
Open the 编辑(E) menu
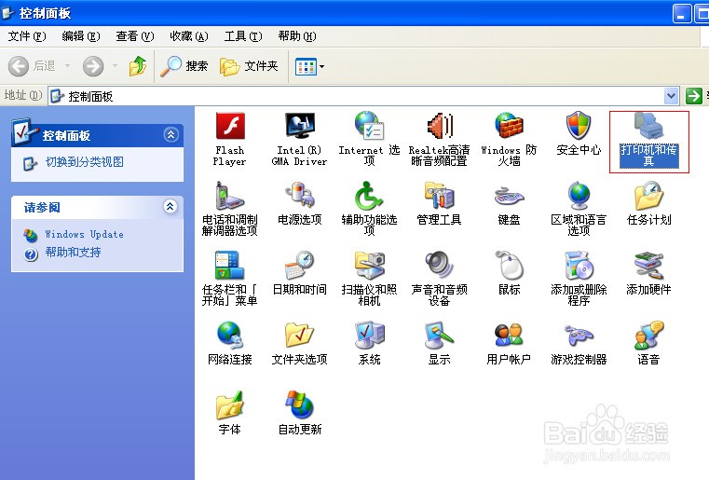pyautogui.click(x=81, y=36)
